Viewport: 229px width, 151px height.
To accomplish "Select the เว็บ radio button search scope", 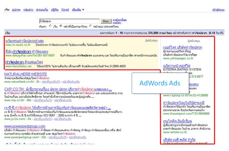I will click(x=51, y=26).
